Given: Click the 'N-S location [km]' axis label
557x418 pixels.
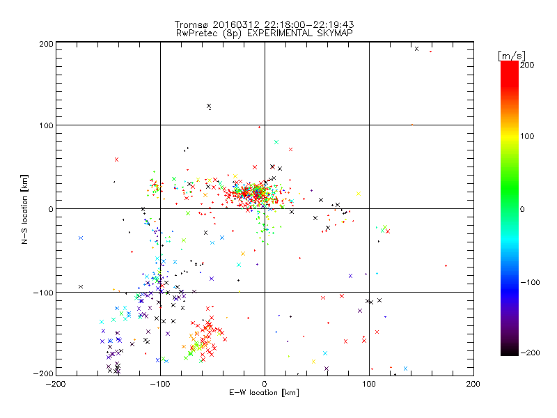Looking at the screenshot, I should tap(24, 209).
